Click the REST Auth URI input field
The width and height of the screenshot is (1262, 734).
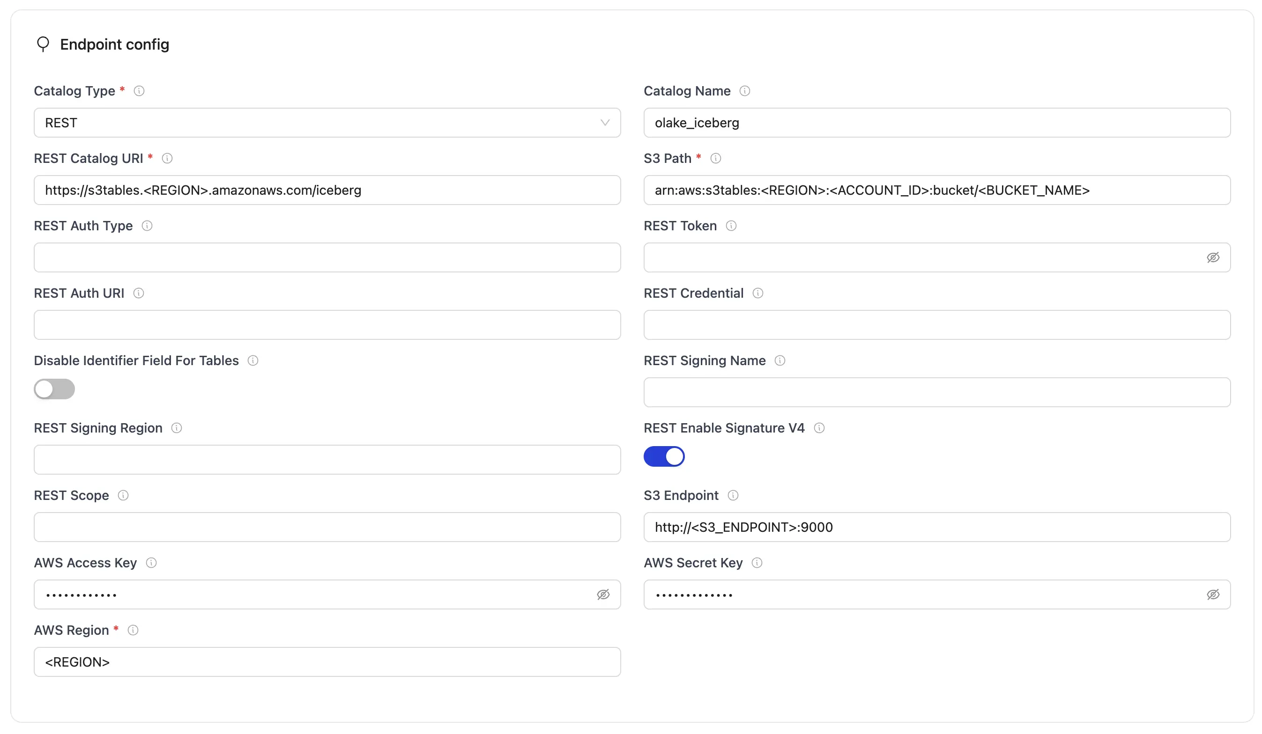pyautogui.click(x=327, y=325)
